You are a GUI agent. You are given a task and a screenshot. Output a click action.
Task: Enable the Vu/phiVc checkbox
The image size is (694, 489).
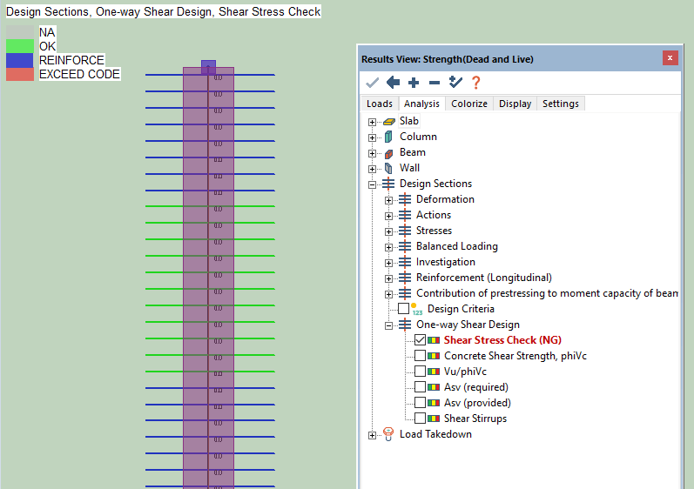421,372
